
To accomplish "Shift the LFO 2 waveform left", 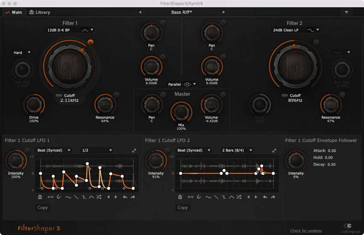I will [248, 197].
